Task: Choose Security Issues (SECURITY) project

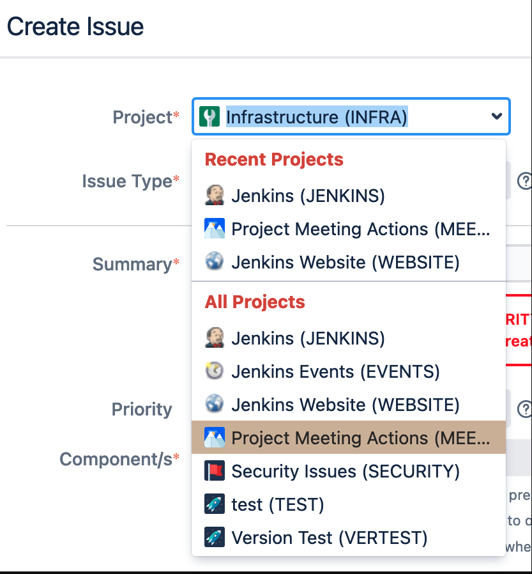Action: tap(349, 470)
